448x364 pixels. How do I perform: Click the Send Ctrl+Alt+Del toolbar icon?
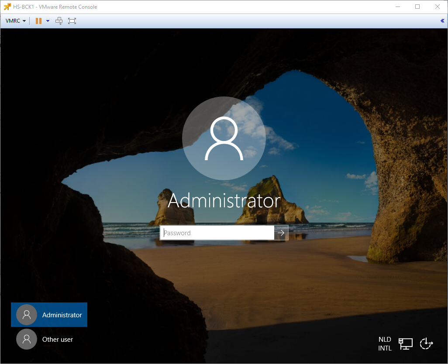59,21
